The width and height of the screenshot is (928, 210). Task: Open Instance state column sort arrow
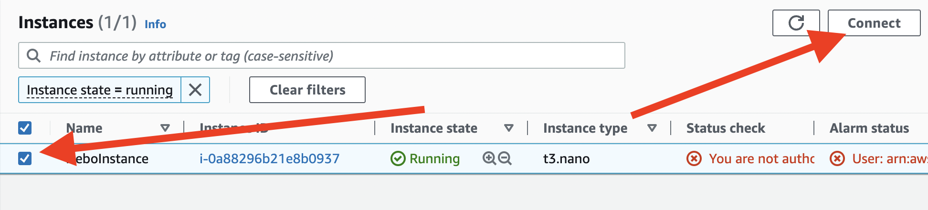[509, 128]
